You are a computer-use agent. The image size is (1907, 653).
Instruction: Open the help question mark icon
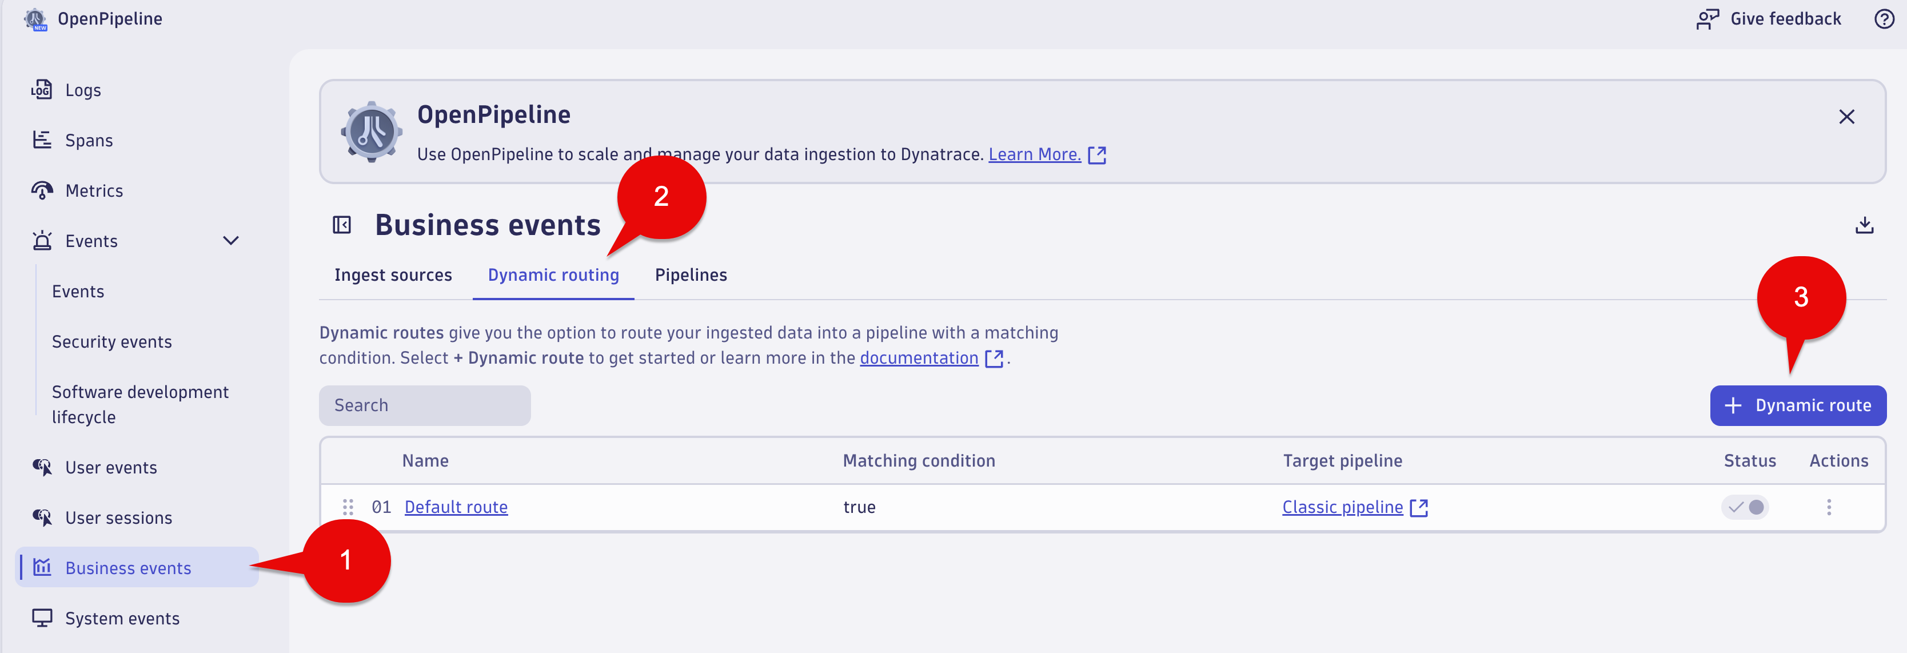point(1884,19)
